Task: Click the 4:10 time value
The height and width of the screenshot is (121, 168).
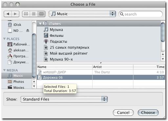Action: [x=160, y=72]
